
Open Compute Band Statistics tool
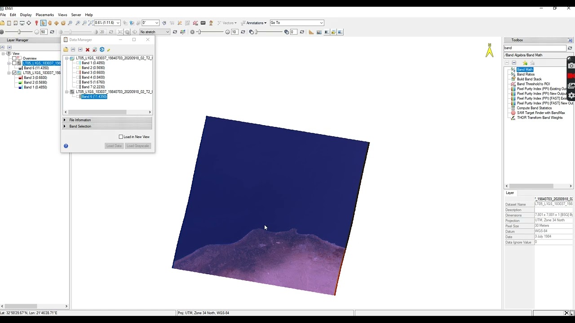coord(534,108)
